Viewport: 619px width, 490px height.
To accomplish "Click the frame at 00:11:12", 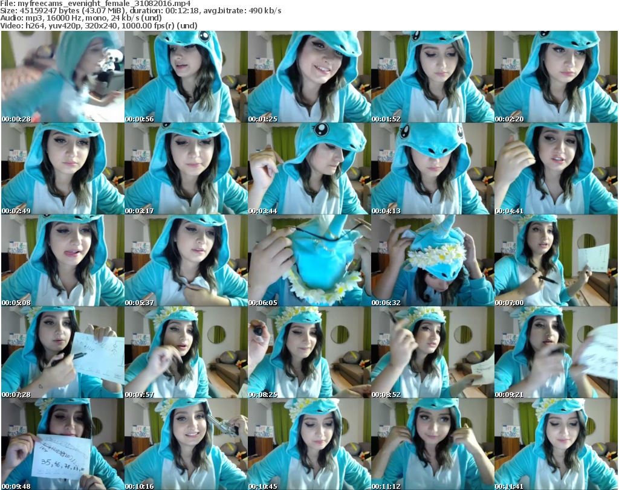I will coord(433,444).
